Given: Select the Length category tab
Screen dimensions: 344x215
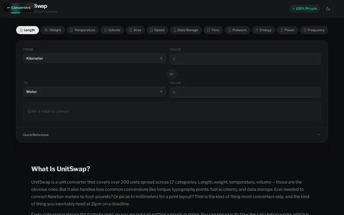Looking at the screenshot, I should (x=28, y=30).
